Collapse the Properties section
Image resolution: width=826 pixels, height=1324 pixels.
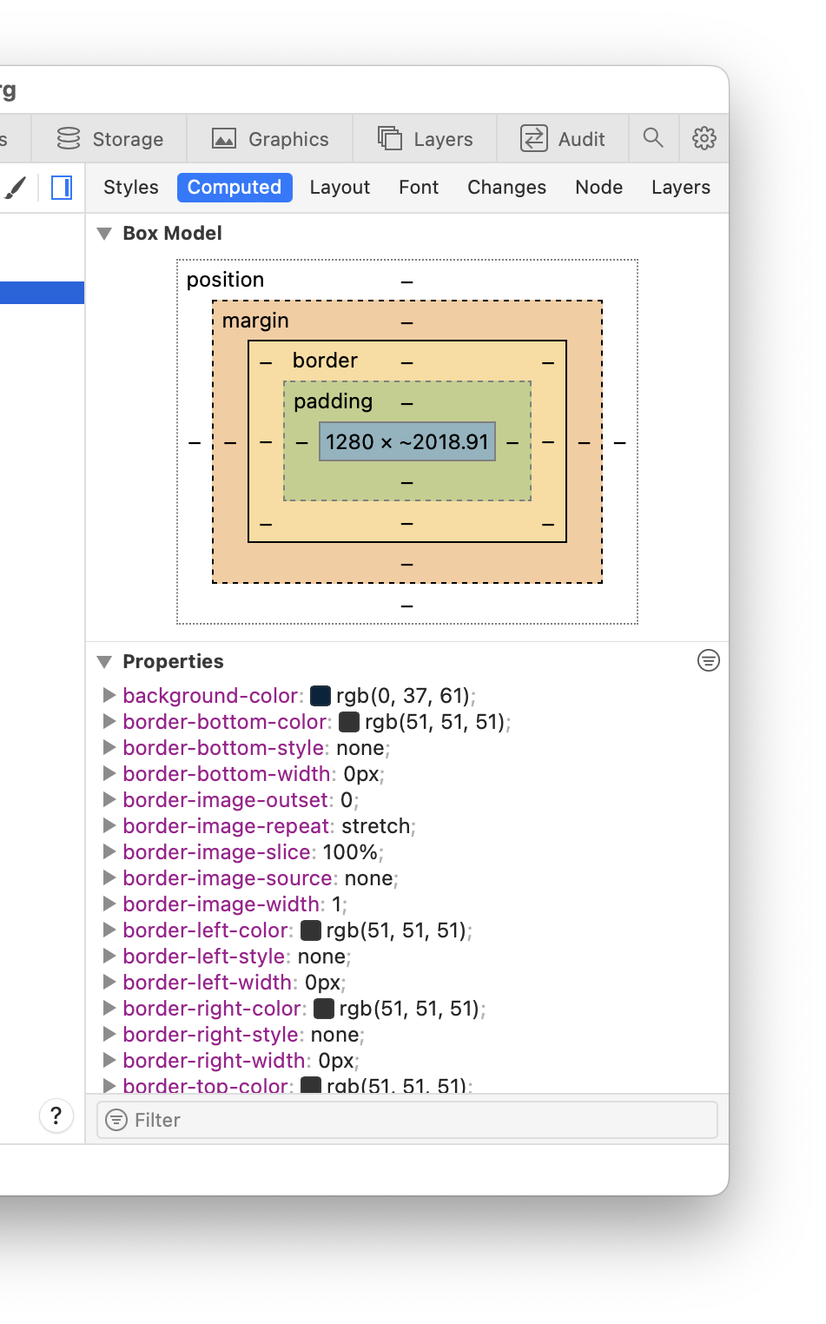tap(104, 662)
